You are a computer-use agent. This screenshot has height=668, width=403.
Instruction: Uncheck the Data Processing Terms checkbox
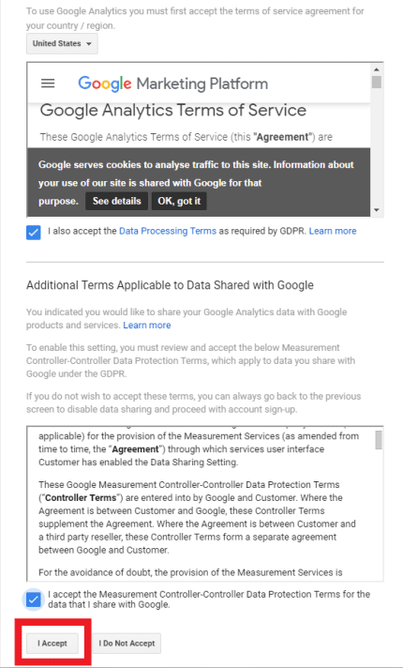click(33, 233)
